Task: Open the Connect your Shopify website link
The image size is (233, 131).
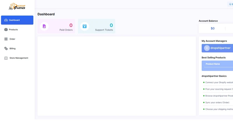Action: coord(219,82)
